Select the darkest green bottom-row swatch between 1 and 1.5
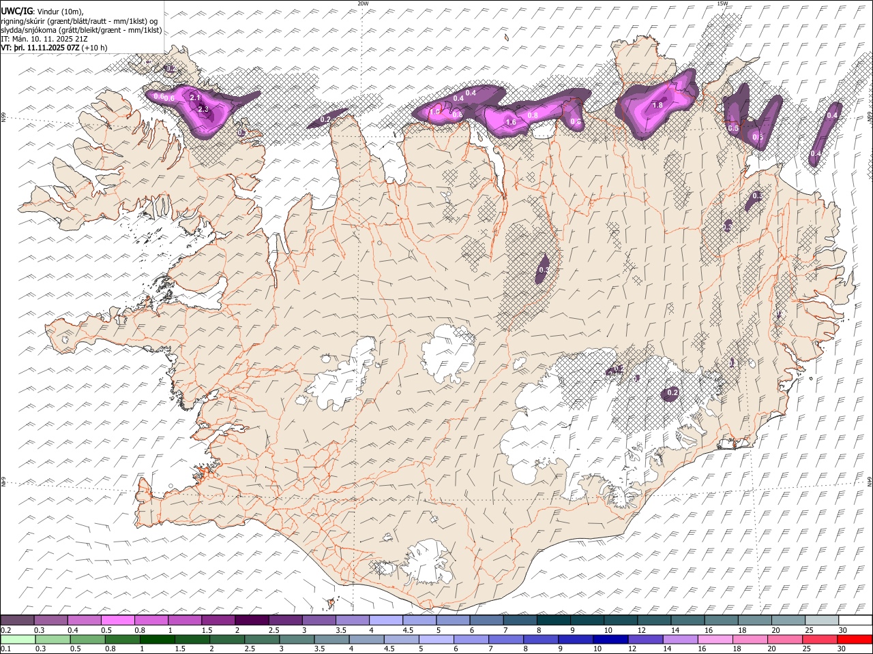The image size is (873, 654). pos(157,639)
